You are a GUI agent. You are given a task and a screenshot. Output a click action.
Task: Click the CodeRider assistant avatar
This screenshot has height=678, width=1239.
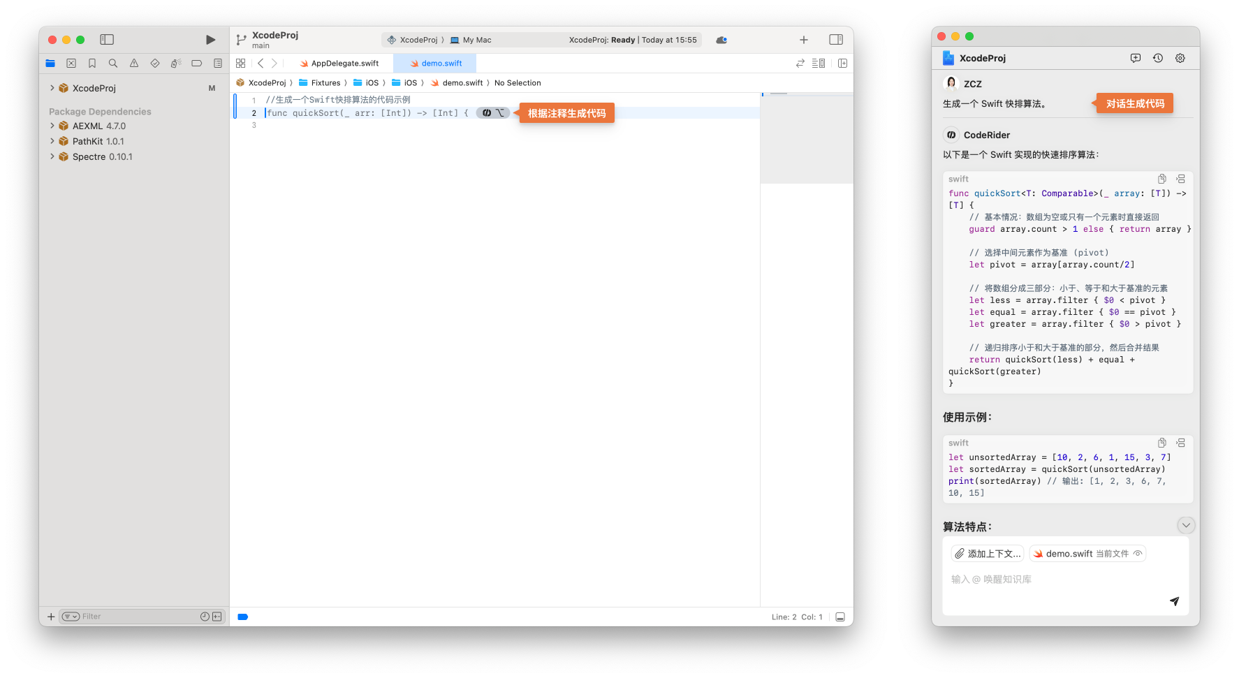click(x=951, y=135)
